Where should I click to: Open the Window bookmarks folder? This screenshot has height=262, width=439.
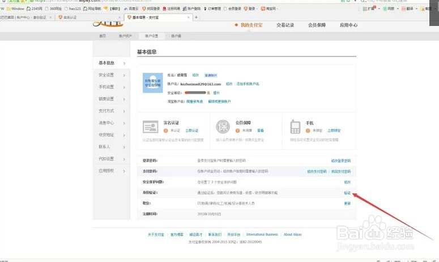[x=15, y=8]
